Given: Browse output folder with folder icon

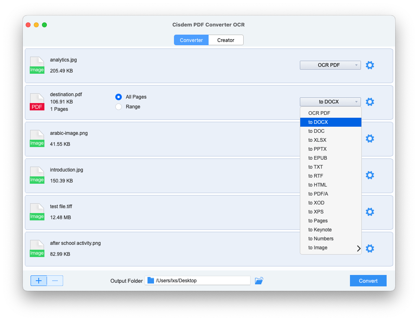Looking at the screenshot, I should (259, 281).
